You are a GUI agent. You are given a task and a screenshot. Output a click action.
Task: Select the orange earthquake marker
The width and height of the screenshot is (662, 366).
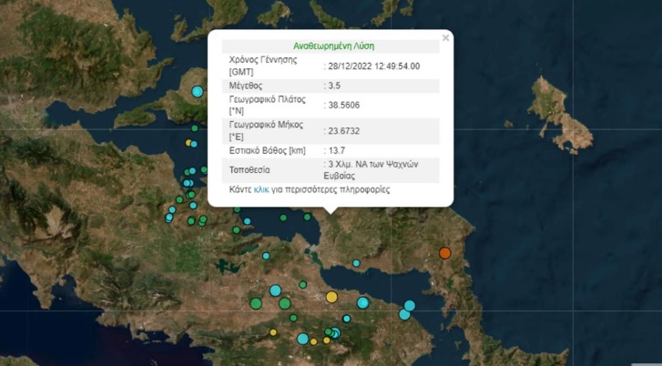point(445,253)
